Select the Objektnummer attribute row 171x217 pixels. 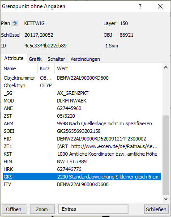point(82,78)
